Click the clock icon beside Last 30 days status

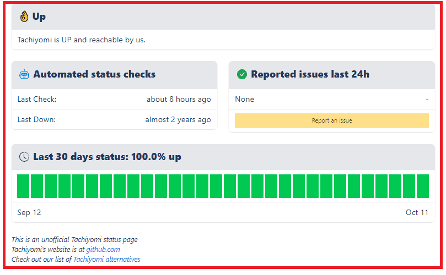(24, 157)
